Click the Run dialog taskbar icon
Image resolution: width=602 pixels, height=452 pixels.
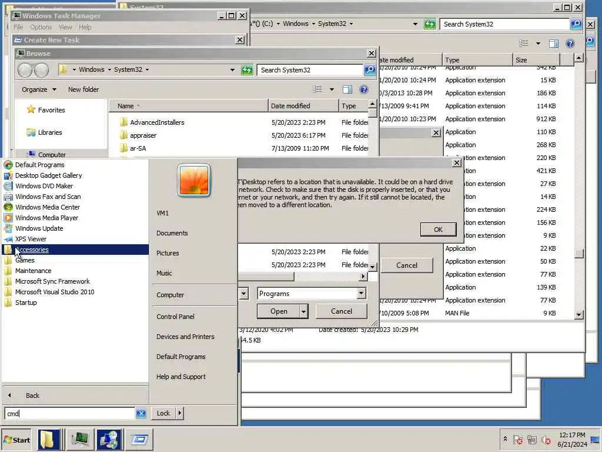[x=139, y=440]
